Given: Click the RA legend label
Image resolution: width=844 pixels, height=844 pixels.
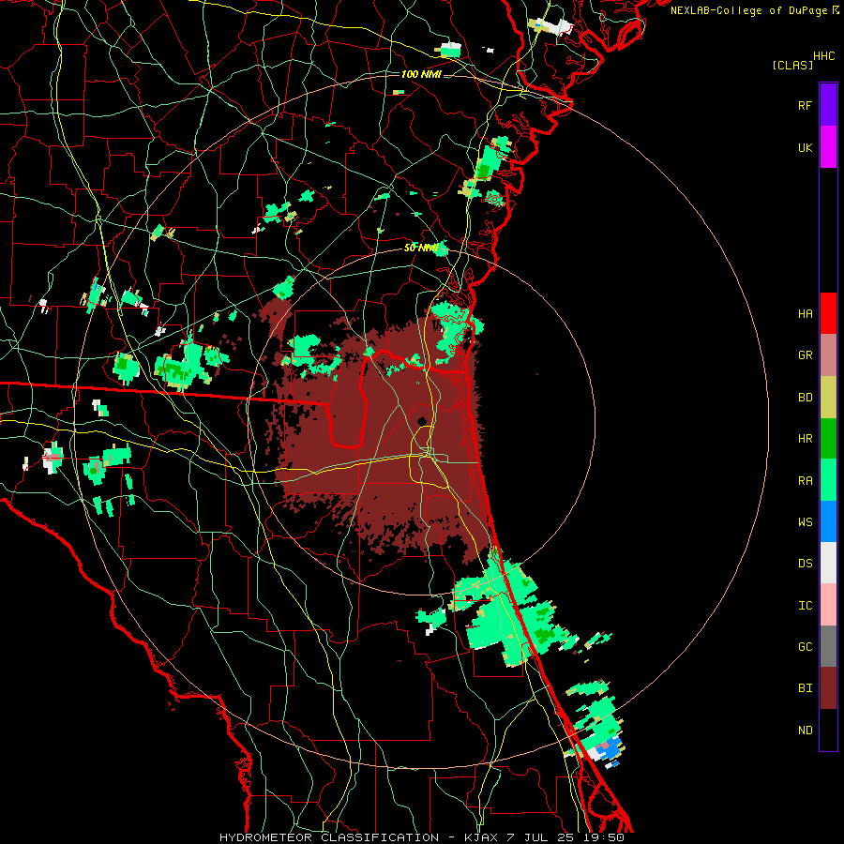Looking at the screenshot, I should click(805, 481).
